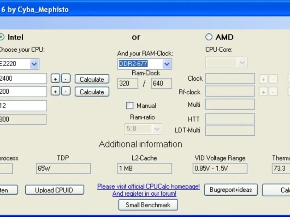Click the multiplier field showing 12
This screenshot has height=217, width=290.
click(x=23, y=106)
